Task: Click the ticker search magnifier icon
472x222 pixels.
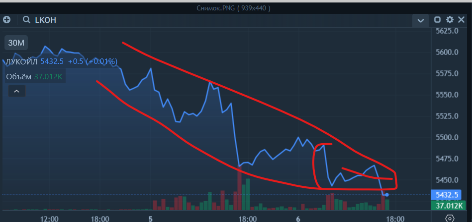Action: [x=26, y=20]
